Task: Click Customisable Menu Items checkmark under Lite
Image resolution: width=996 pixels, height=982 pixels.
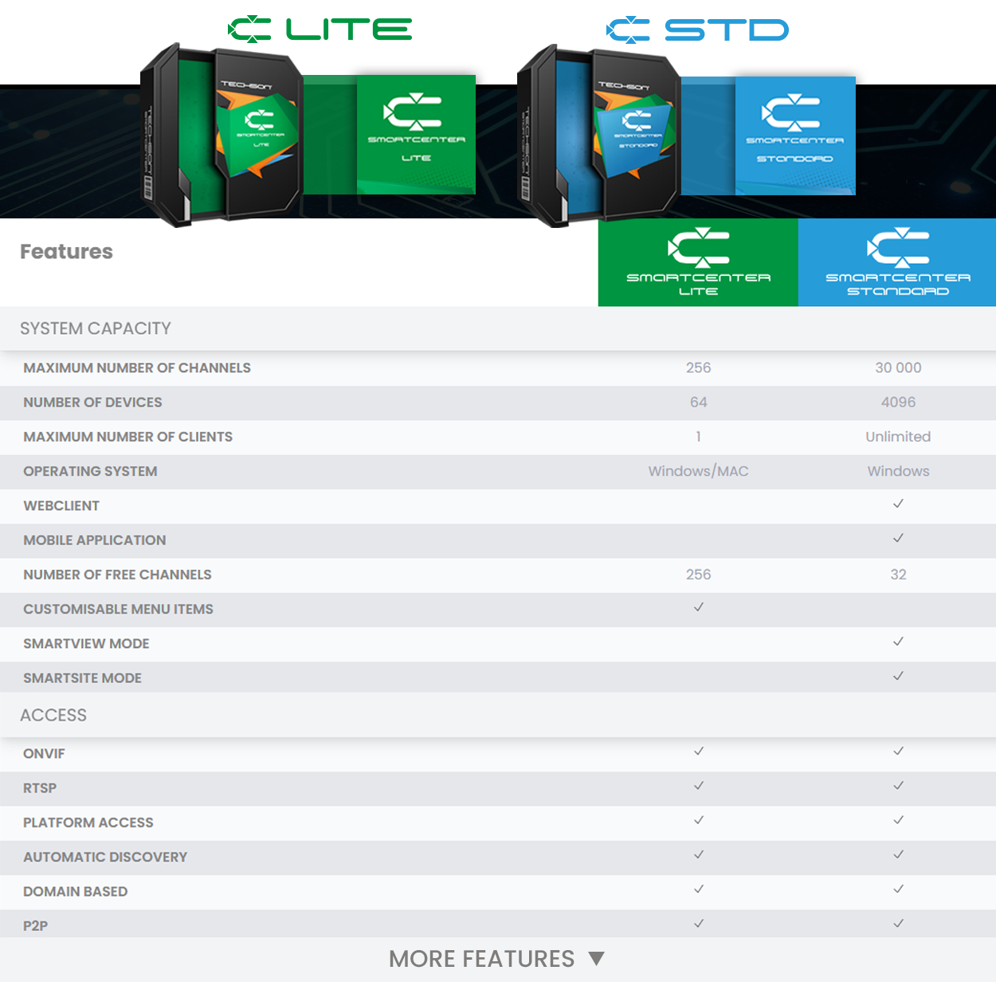Action: click(x=699, y=607)
